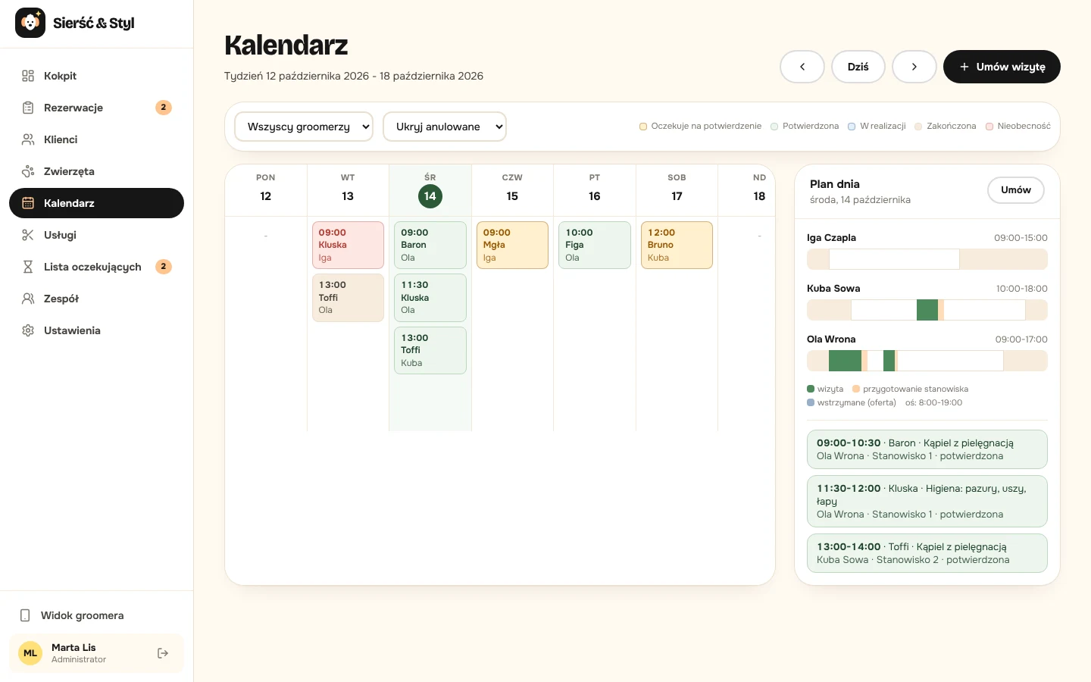Open Wednesday 09:00 Baron appointment
1091x682 pixels.
430,245
